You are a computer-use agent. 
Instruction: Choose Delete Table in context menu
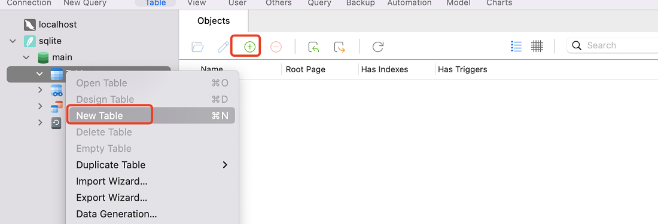(x=152, y=132)
